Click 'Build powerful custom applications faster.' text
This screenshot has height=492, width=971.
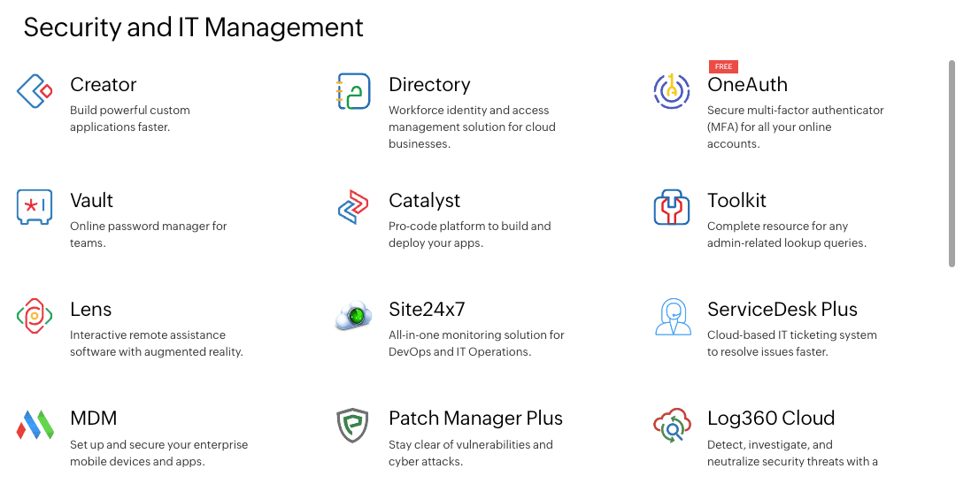(129, 119)
